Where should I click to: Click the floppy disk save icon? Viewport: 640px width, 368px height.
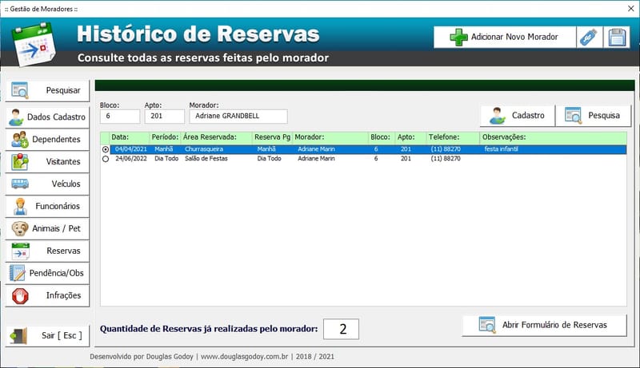(616, 37)
